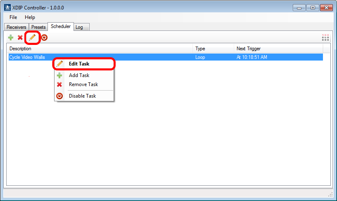Choose Add Task from the context menu
Viewport: 337px width, 201px height.
click(84, 75)
